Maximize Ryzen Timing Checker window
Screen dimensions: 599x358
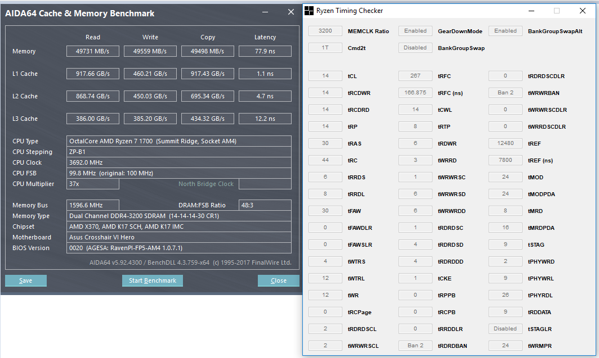point(557,11)
